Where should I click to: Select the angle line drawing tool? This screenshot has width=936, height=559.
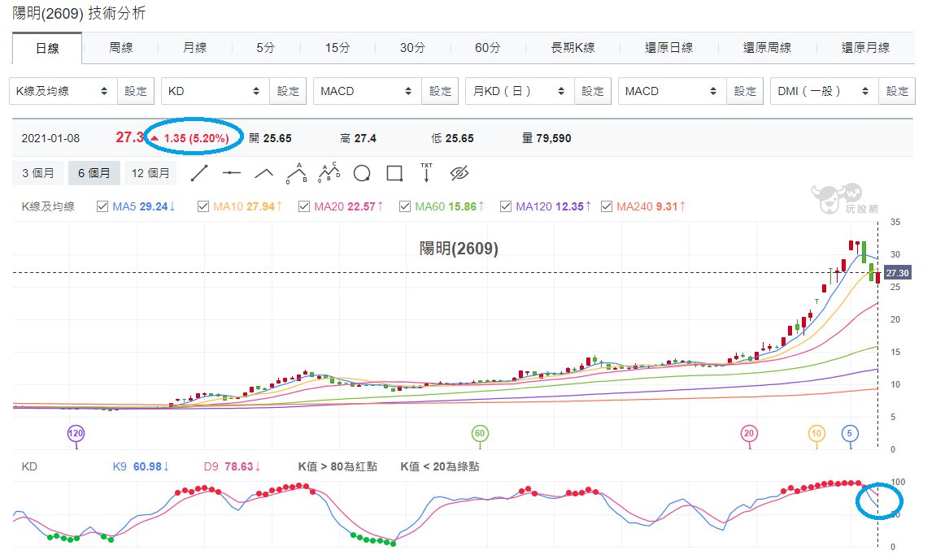point(263,174)
